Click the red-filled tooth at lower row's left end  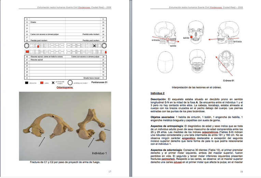click(x=27, y=52)
